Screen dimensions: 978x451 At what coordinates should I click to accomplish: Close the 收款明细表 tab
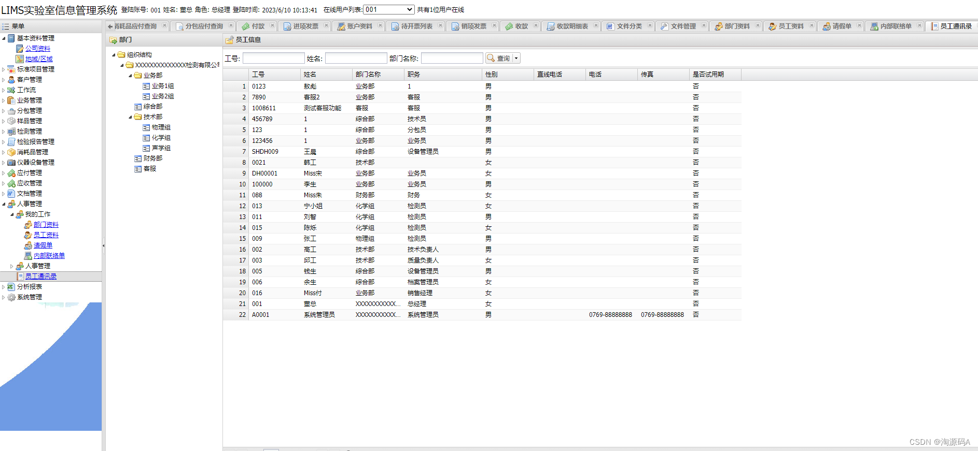click(596, 25)
